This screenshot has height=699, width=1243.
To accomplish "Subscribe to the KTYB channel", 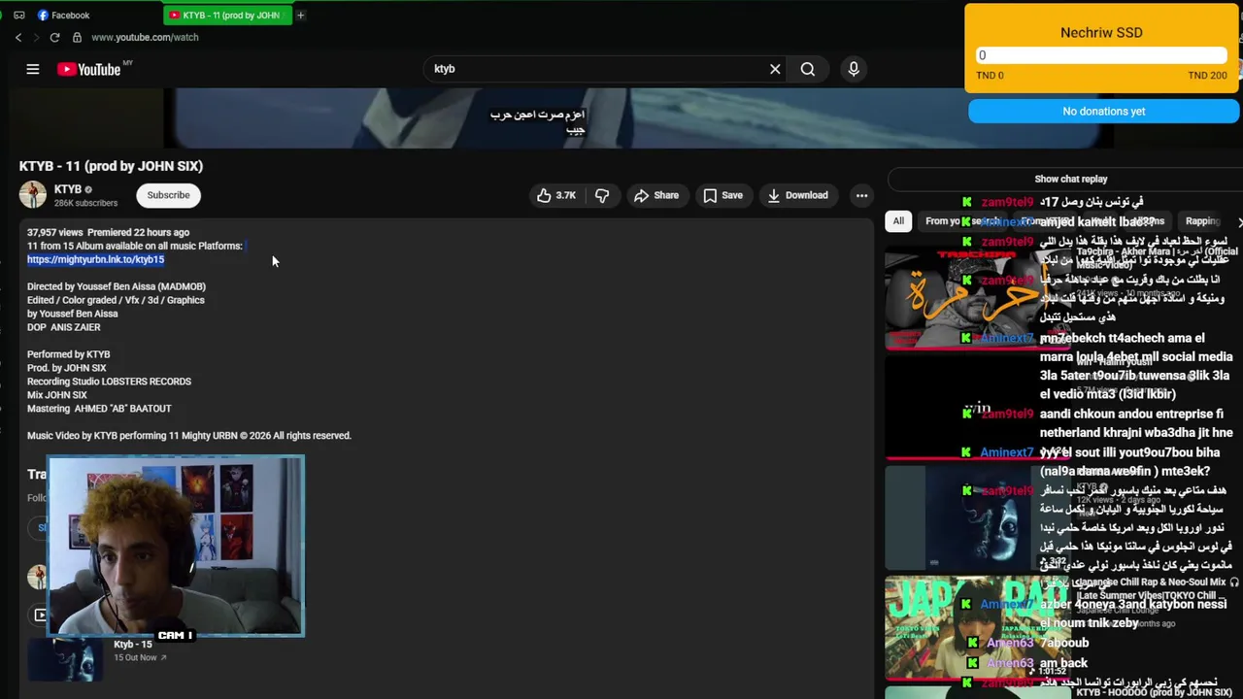I will pyautogui.click(x=168, y=195).
